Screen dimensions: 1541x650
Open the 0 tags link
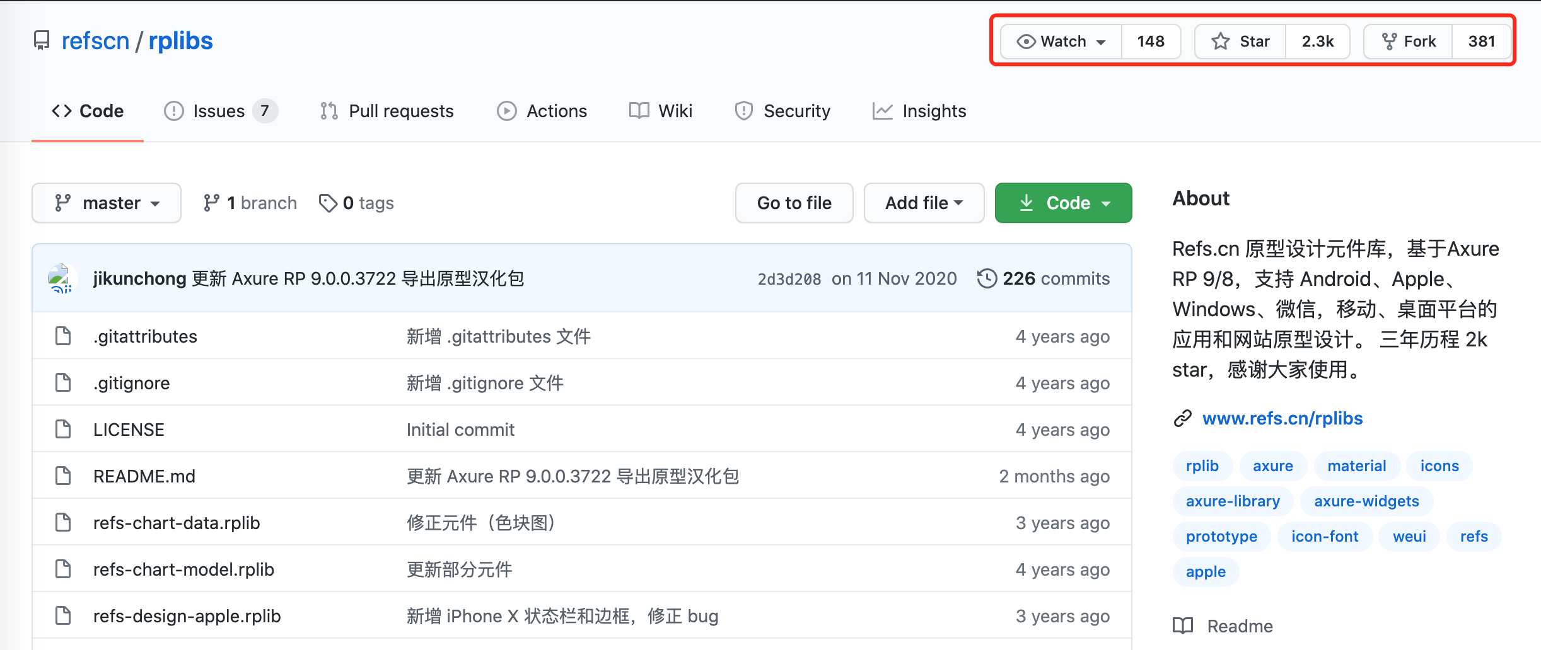[x=357, y=203]
